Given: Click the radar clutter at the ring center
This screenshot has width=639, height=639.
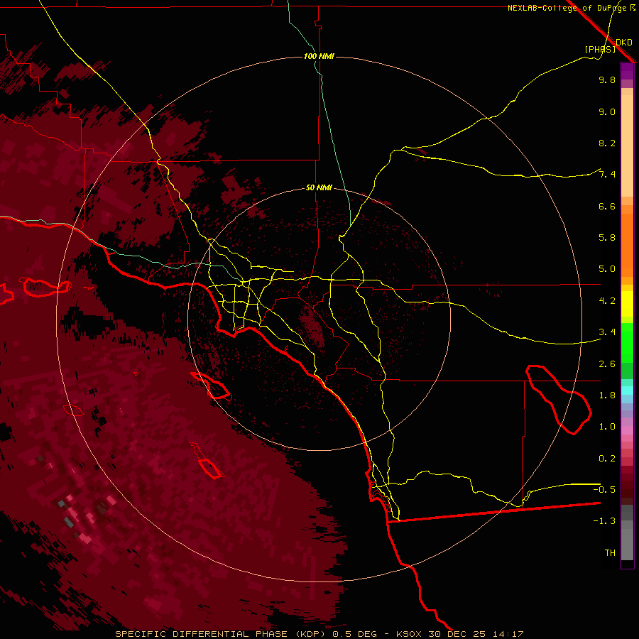Looking at the screenshot, I should pos(312,325).
